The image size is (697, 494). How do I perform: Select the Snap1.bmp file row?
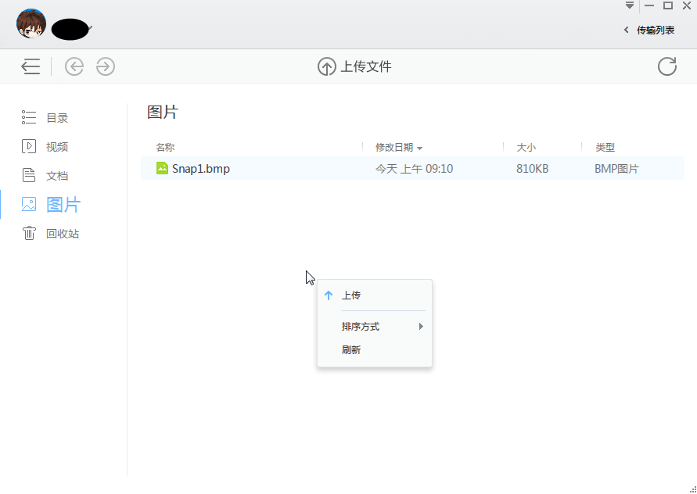[313, 168]
